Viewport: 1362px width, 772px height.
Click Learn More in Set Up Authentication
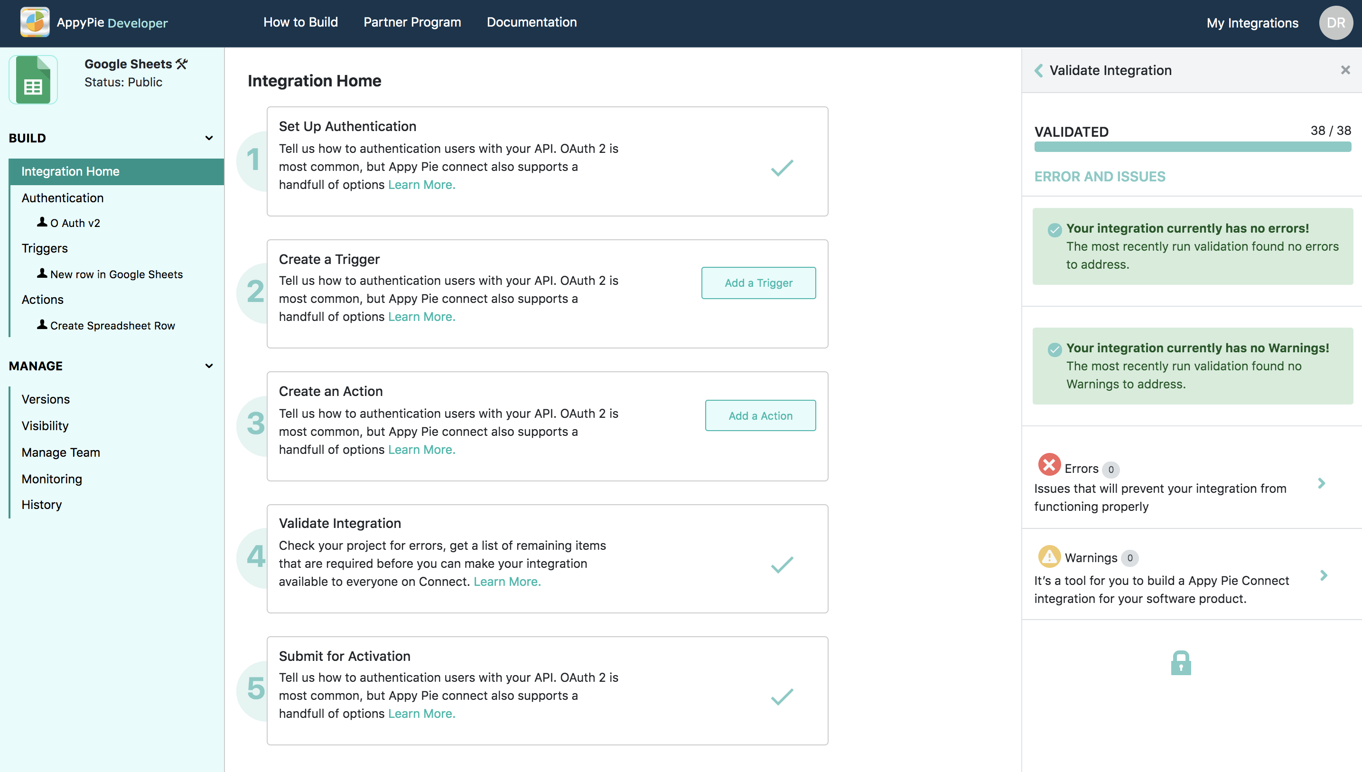click(x=421, y=185)
